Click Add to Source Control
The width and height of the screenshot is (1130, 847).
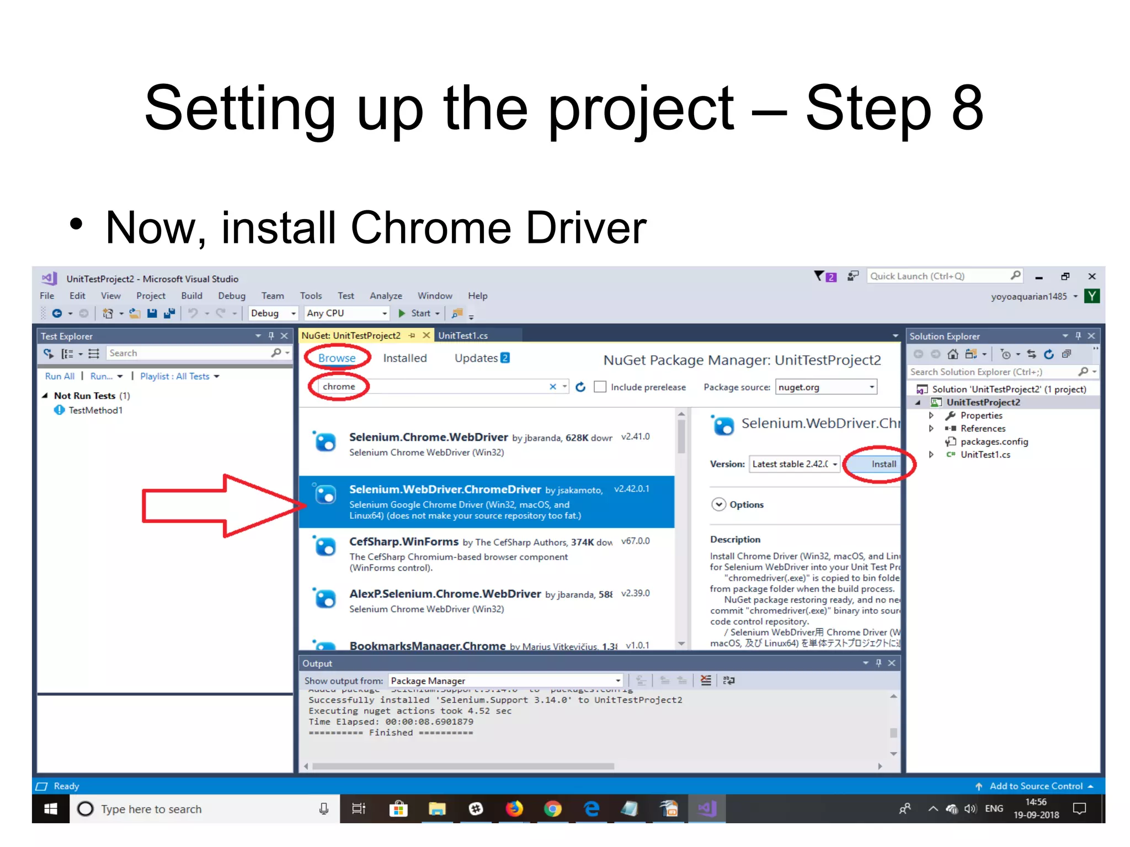[1035, 786]
